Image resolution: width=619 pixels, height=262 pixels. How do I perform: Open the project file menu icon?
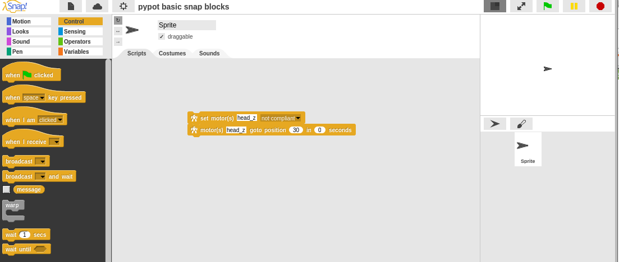(x=71, y=6)
